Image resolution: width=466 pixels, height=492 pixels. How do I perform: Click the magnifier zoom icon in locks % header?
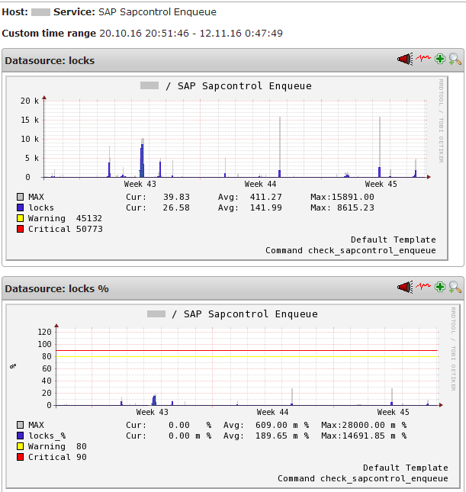point(455,287)
